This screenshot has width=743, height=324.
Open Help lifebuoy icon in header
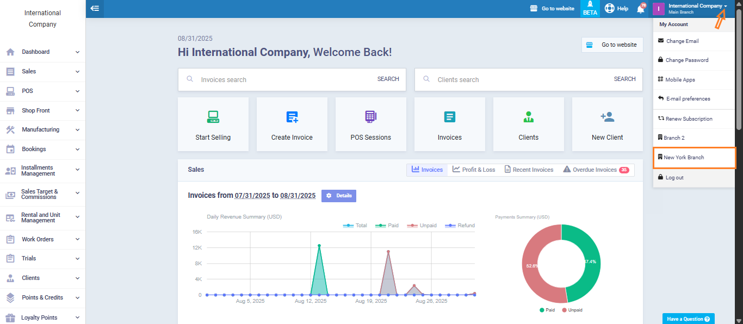(610, 8)
